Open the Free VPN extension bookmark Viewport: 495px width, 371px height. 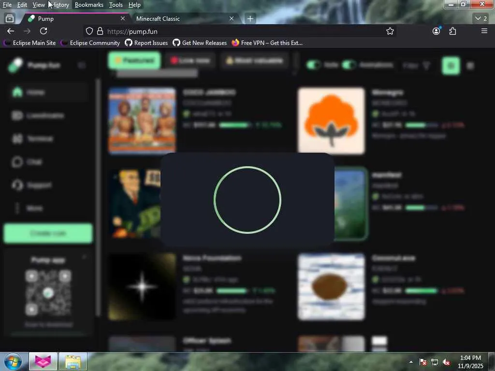pyautogui.click(x=267, y=43)
